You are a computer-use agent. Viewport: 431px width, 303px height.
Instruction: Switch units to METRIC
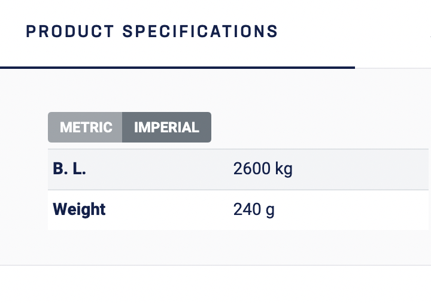coord(86,128)
